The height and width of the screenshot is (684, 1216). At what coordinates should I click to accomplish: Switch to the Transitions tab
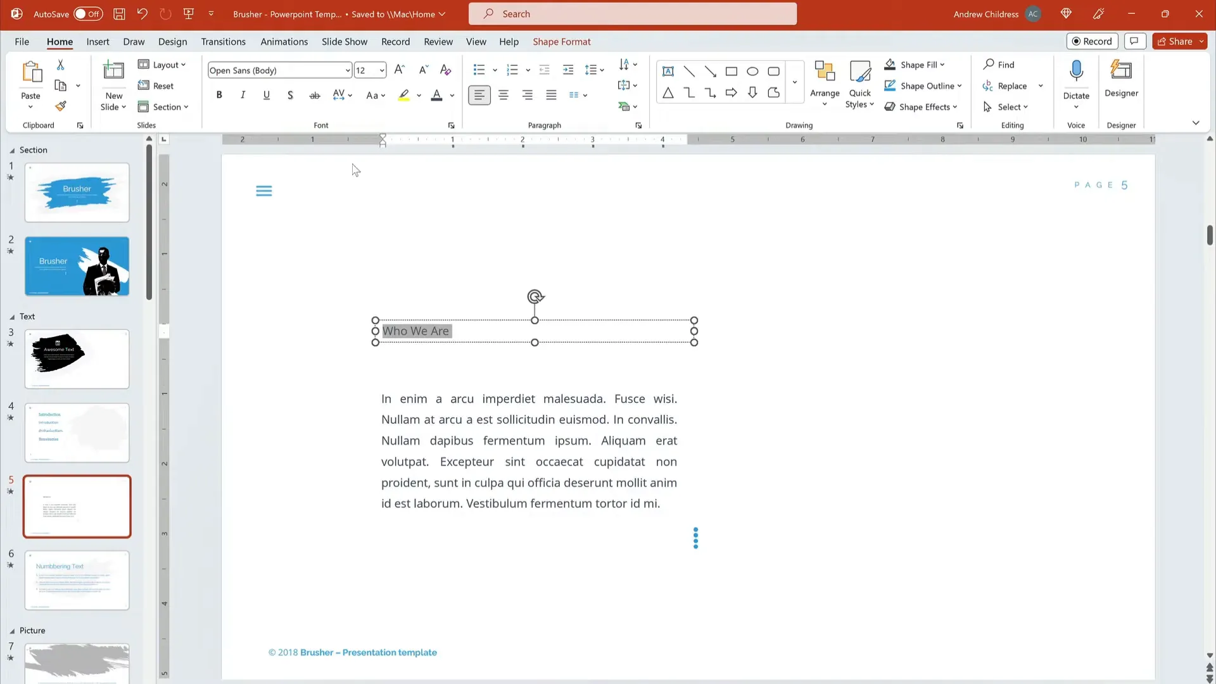coord(223,41)
